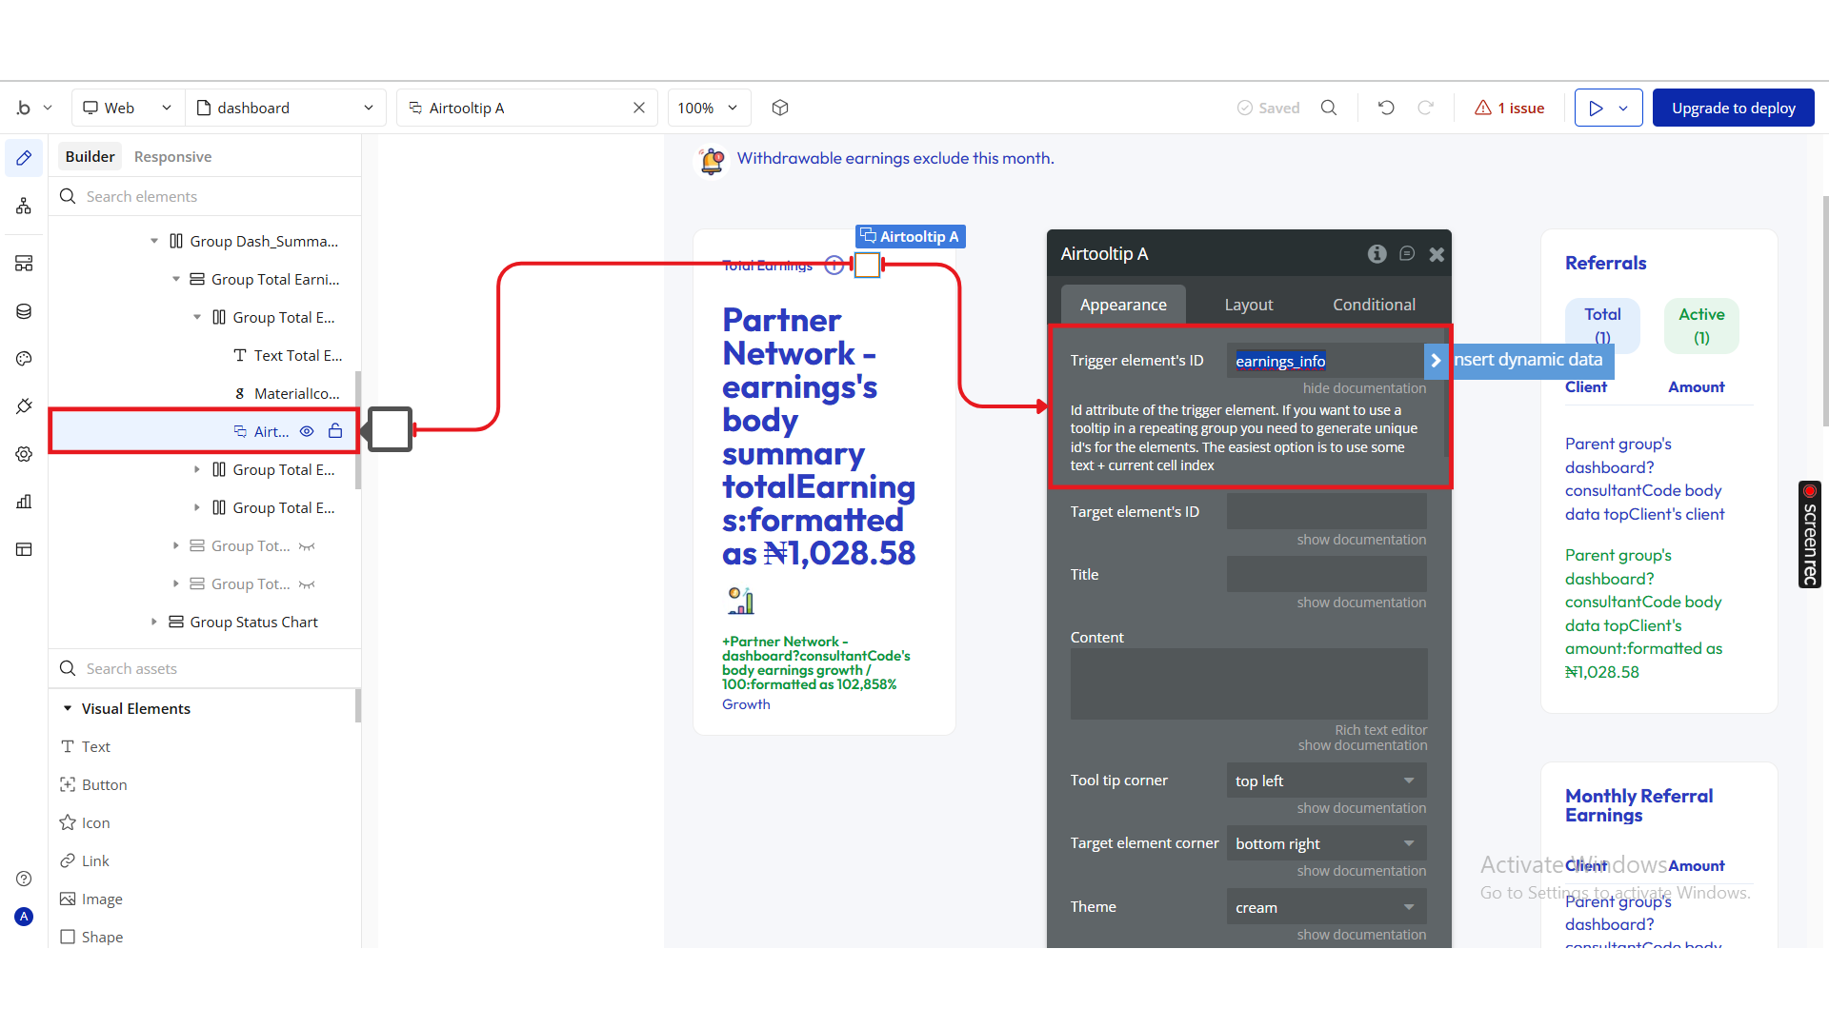
Task: Click the undo arrow in top toolbar
Action: click(x=1386, y=108)
